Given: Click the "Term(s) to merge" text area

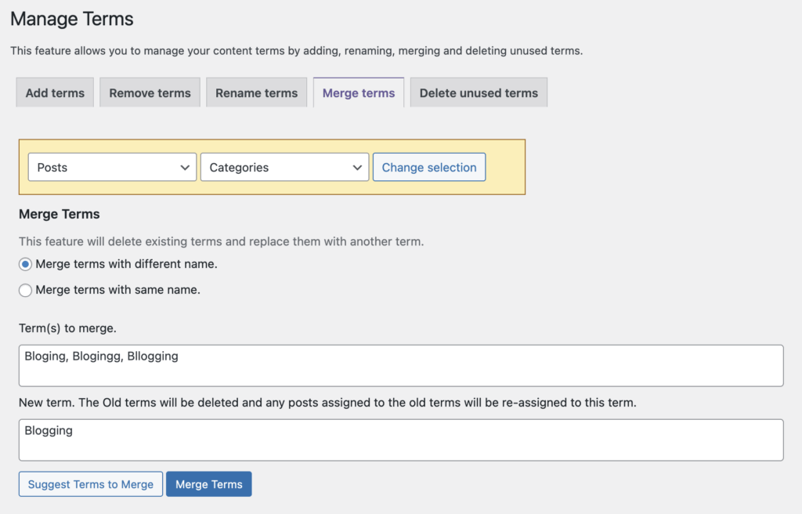Looking at the screenshot, I should [401, 365].
